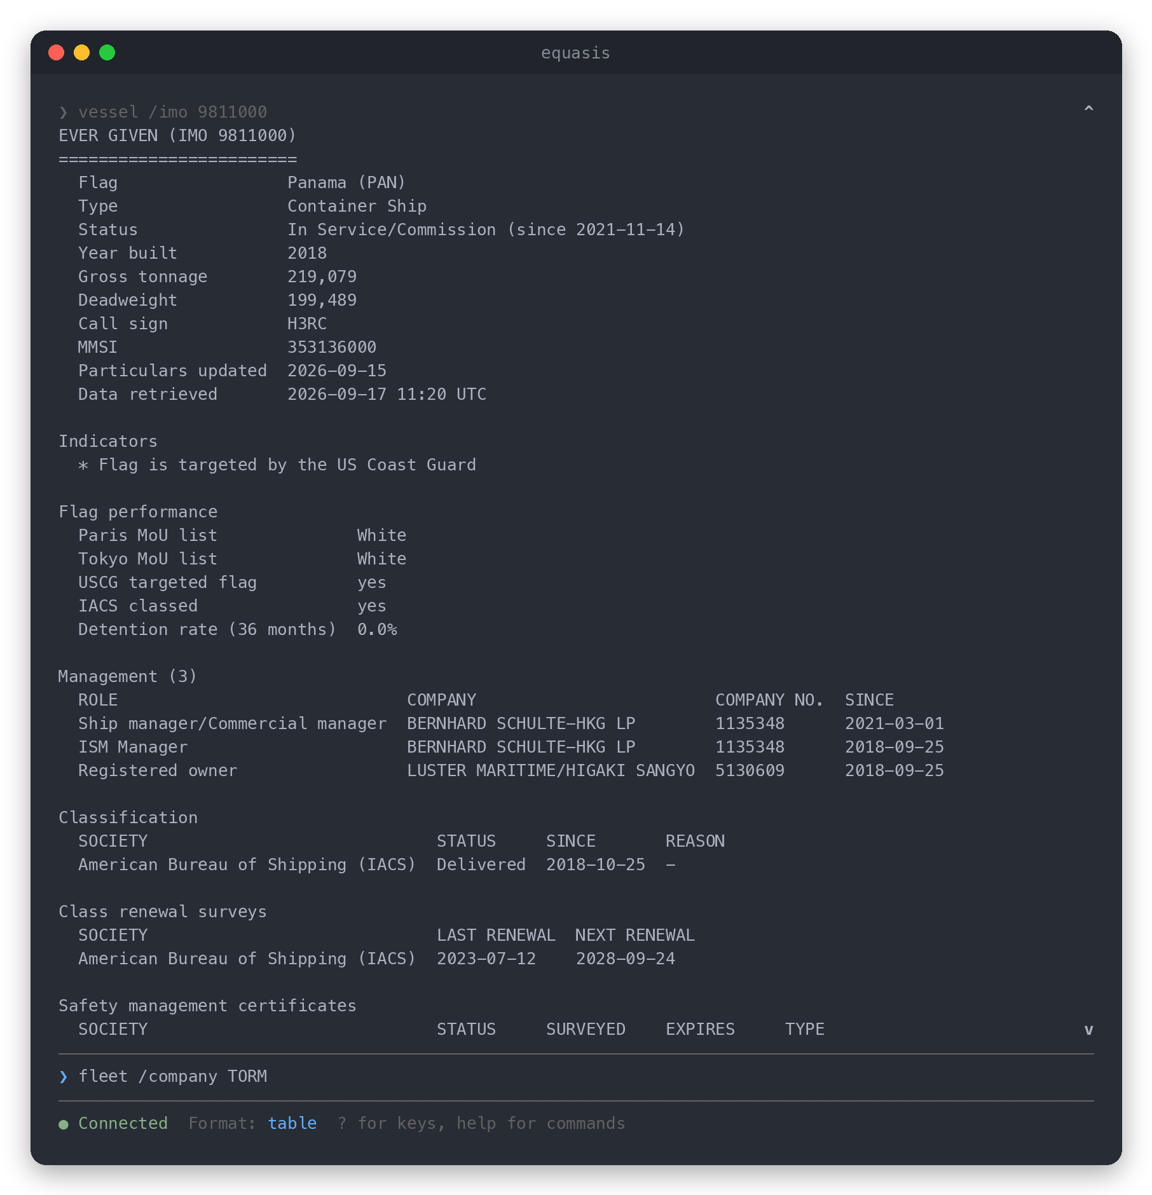Select company number 5130609
1152x1195 pixels.
point(750,770)
